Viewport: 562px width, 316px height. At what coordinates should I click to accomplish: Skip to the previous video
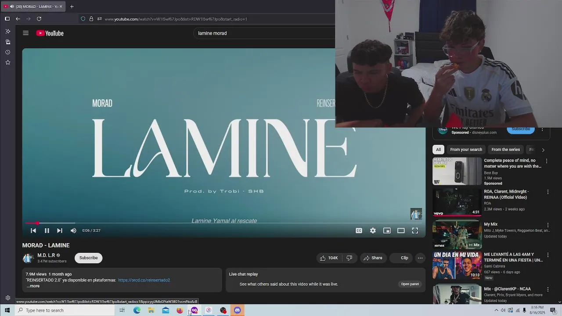click(x=33, y=230)
